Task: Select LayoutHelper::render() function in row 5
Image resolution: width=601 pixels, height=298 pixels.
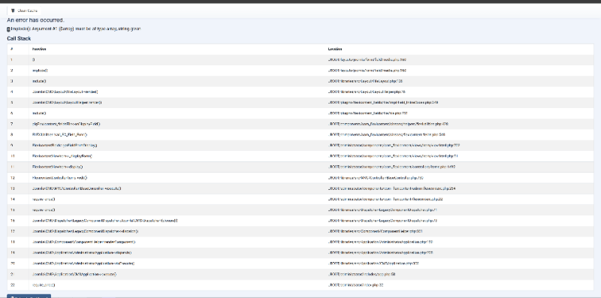Action: coord(67,103)
